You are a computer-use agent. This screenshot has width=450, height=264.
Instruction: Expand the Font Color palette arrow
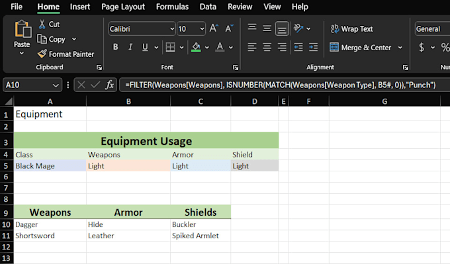[231, 48]
